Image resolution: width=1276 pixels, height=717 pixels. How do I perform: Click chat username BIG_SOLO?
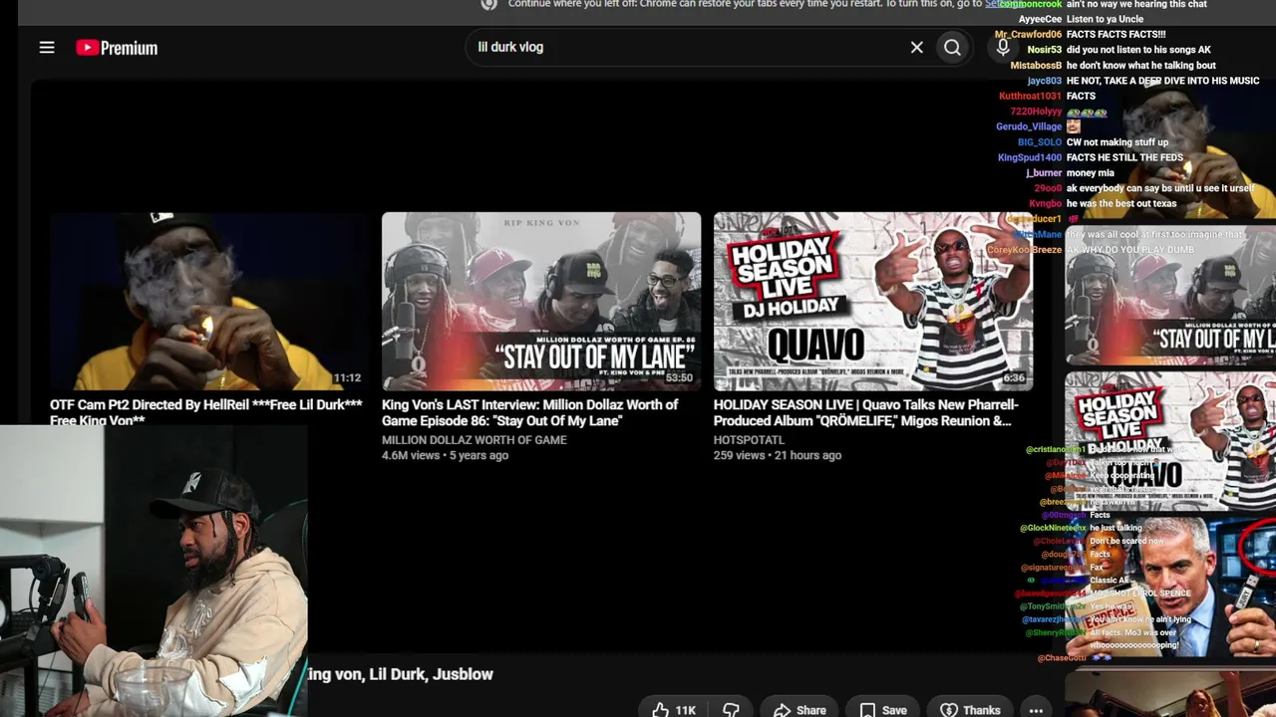1040,142
